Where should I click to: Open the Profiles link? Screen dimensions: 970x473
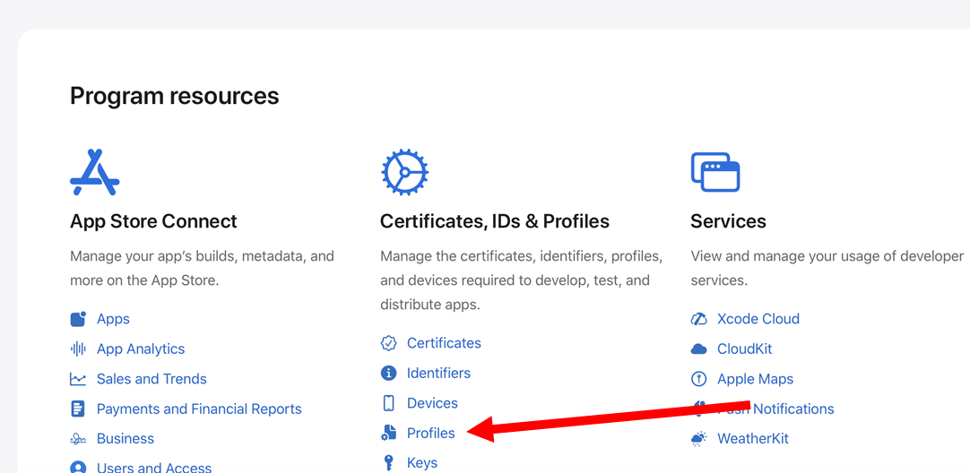pos(430,433)
